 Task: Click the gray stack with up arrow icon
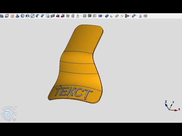[x=78, y=16]
